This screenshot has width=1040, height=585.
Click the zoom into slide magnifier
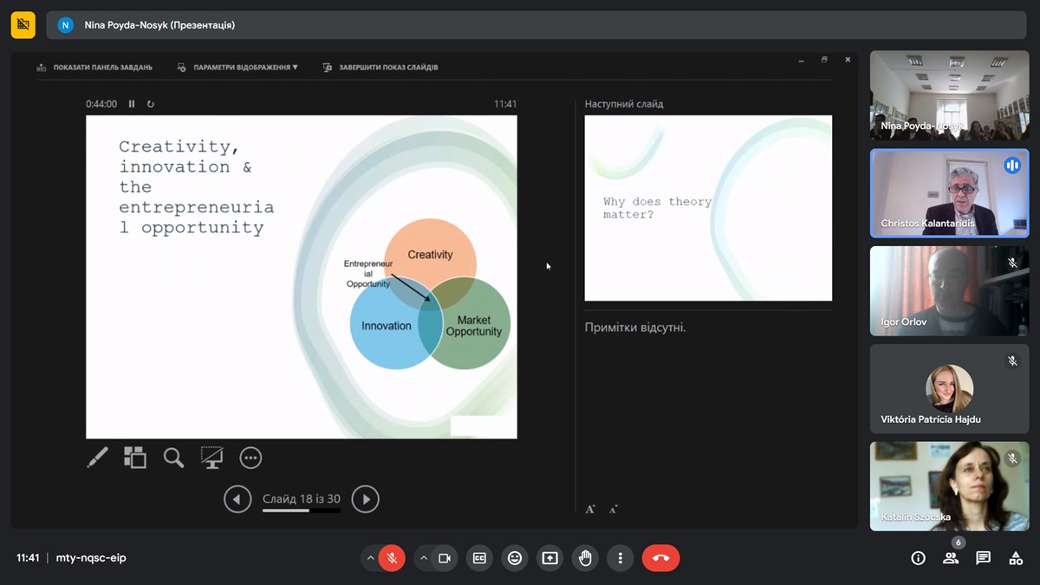click(x=173, y=458)
